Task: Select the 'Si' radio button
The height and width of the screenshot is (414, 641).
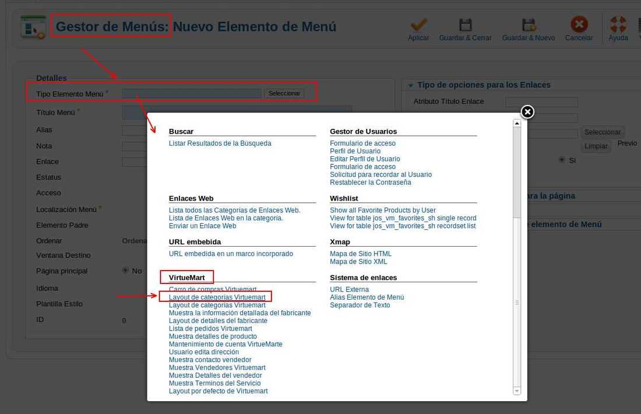Action: [x=562, y=160]
